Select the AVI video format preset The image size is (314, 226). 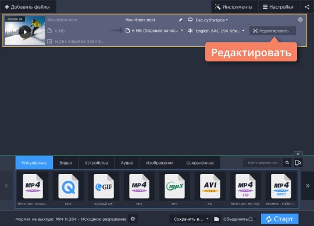[210, 189]
